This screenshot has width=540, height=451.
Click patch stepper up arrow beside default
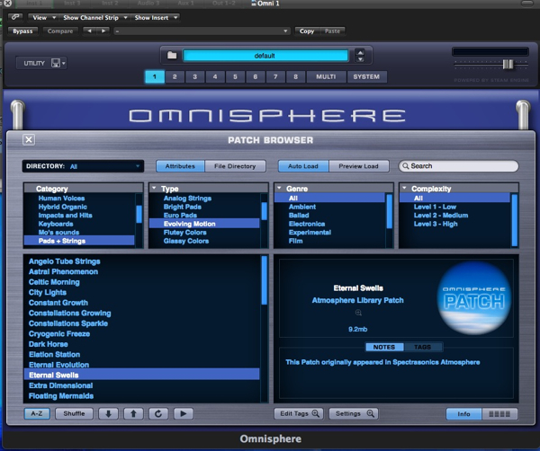360,53
